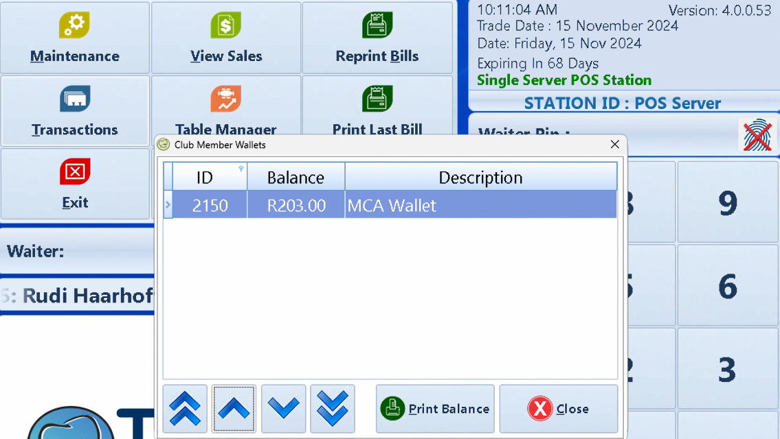This screenshot has width=780, height=439.
Task: Open the Maintenance gear icon
Action: click(74, 25)
